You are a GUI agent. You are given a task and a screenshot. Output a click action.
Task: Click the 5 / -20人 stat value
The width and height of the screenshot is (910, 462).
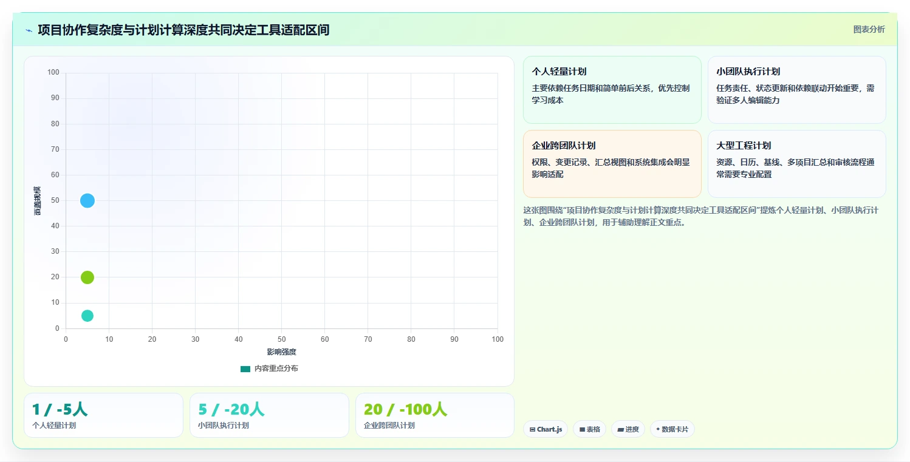pos(231,409)
